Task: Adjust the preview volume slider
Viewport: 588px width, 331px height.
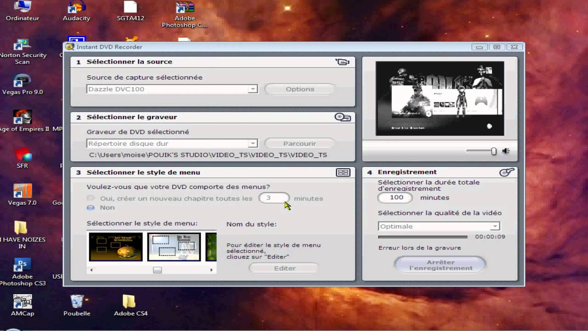Action: [494, 151]
